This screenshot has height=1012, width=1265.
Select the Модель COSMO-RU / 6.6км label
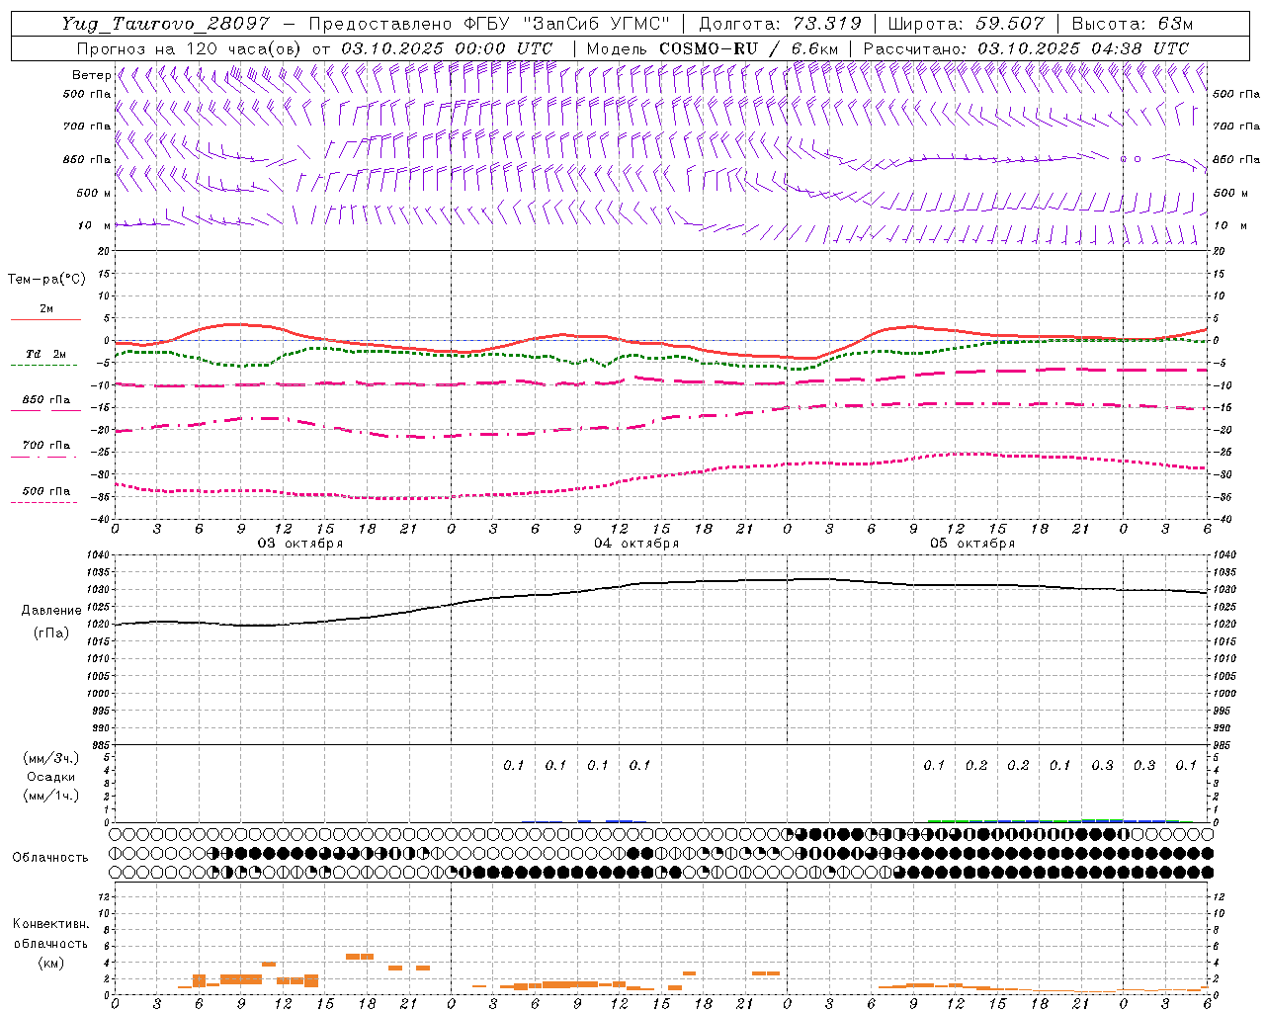tap(713, 48)
